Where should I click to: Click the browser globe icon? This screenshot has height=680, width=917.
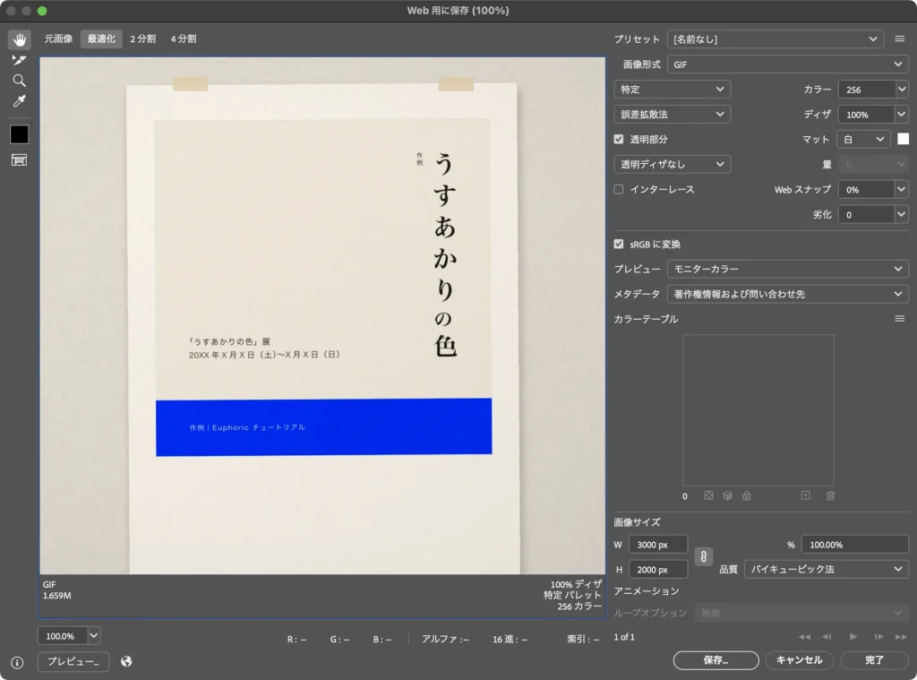tap(126, 661)
